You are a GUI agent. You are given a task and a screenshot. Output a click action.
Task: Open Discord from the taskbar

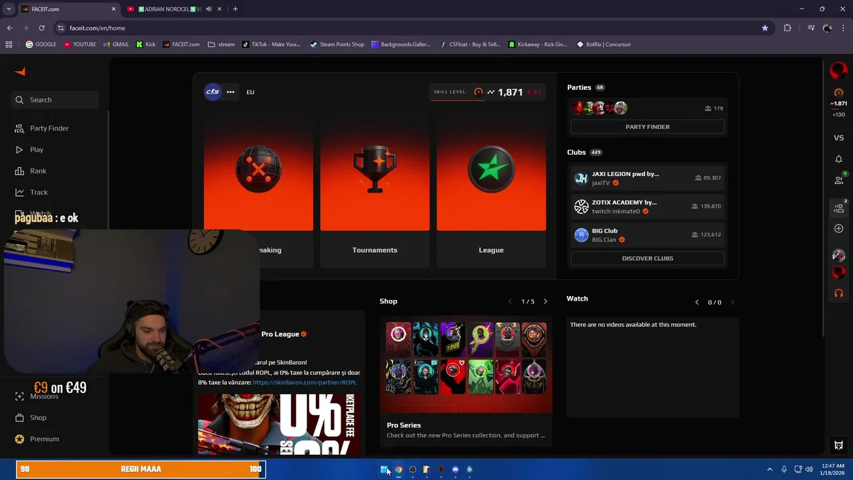pyautogui.click(x=455, y=469)
